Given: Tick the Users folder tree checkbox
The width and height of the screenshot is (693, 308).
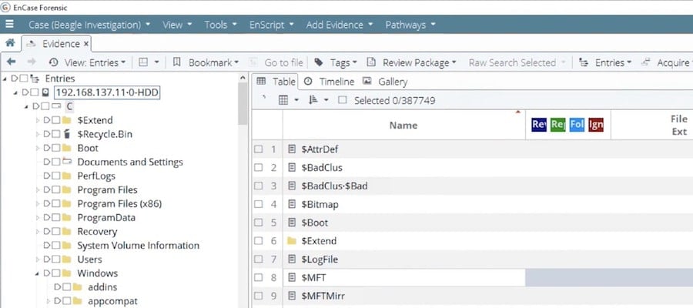Looking at the screenshot, I should (55, 259).
